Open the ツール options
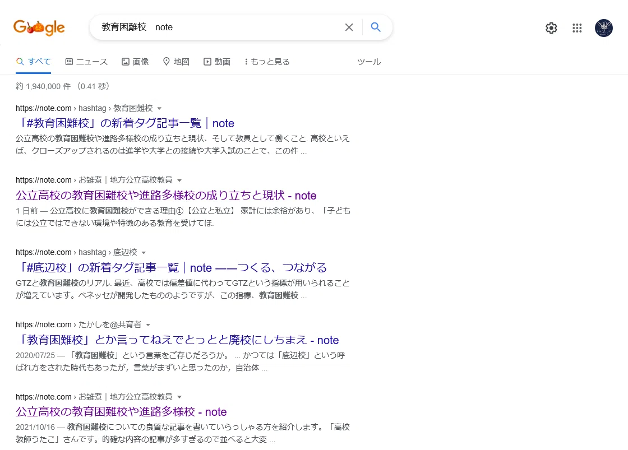 pyautogui.click(x=369, y=62)
